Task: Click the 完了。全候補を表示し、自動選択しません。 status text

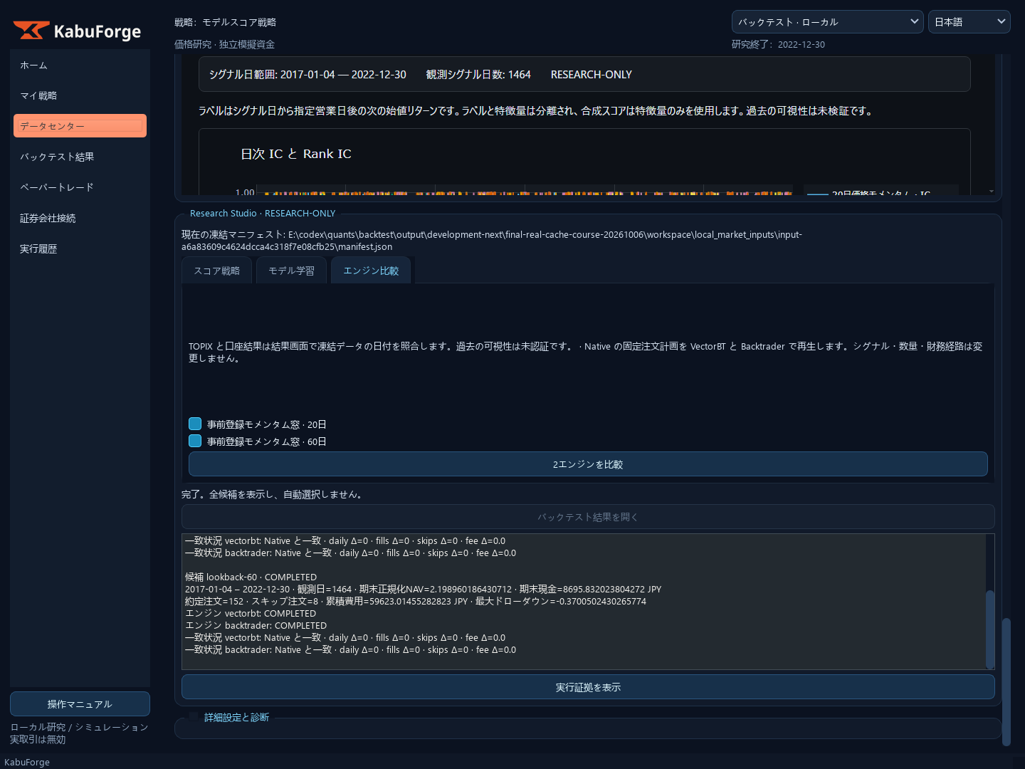Action: pyautogui.click(x=274, y=494)
